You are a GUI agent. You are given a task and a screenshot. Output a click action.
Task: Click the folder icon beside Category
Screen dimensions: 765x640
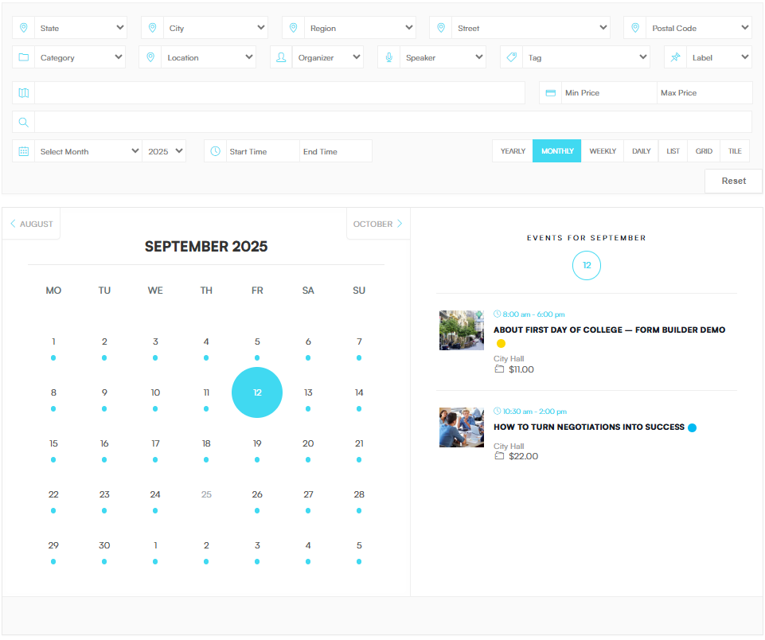[24, 57]
